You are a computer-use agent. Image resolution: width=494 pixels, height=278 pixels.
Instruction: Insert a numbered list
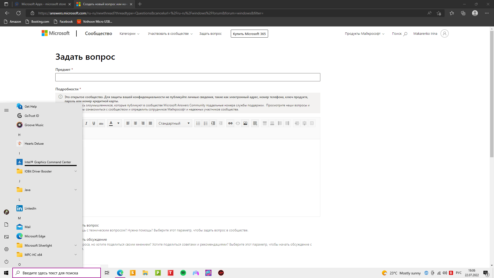point(198,123)
